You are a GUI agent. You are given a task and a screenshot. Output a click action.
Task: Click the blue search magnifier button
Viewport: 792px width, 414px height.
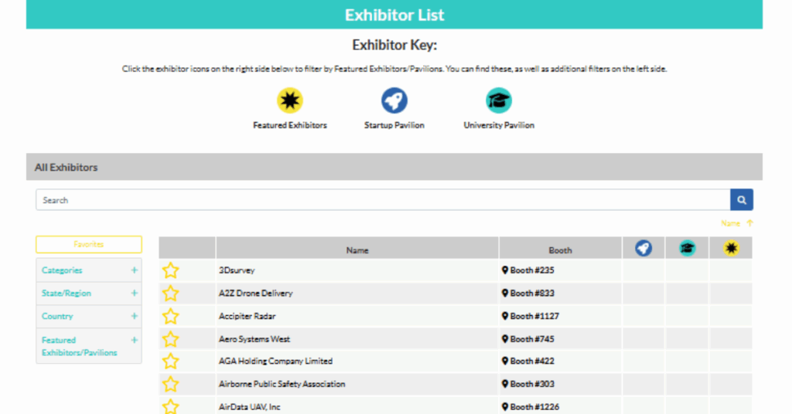(742, 200)
